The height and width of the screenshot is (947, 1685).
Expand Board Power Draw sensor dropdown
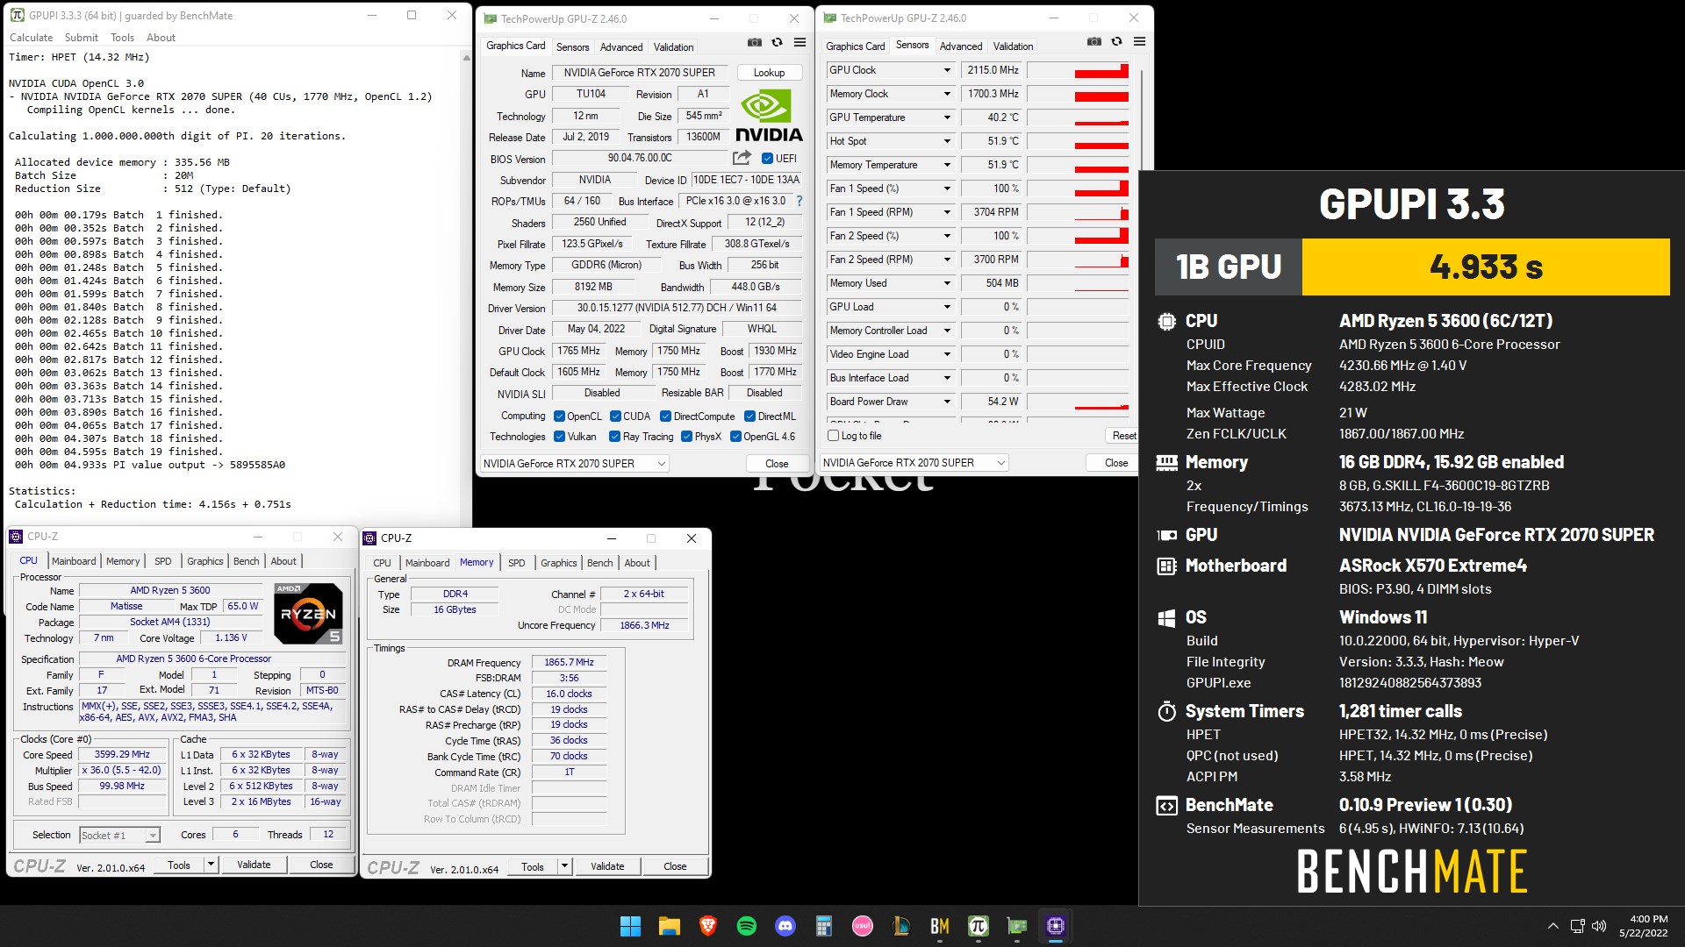tap(947, 402)
